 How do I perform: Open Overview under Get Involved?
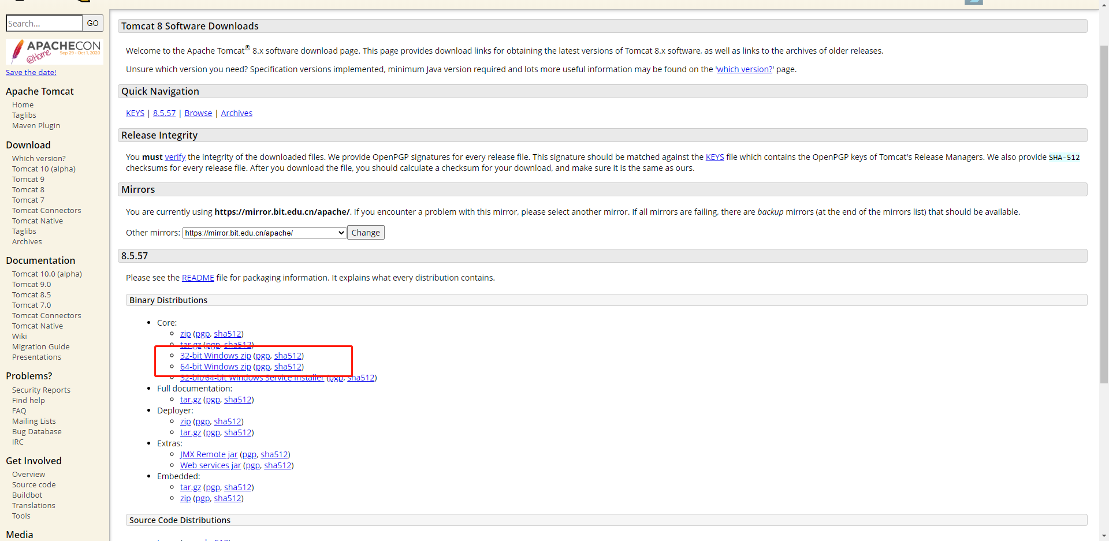(28, 475)
